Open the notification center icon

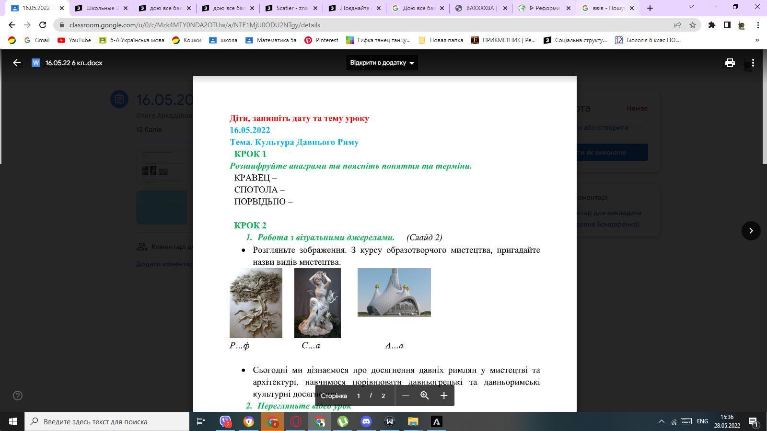753,422
